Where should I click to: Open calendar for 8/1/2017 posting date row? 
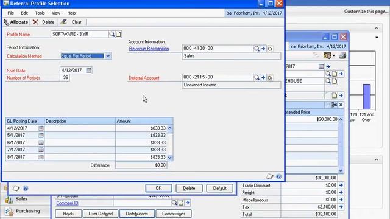pyautogui.click(x=41, y=157)
